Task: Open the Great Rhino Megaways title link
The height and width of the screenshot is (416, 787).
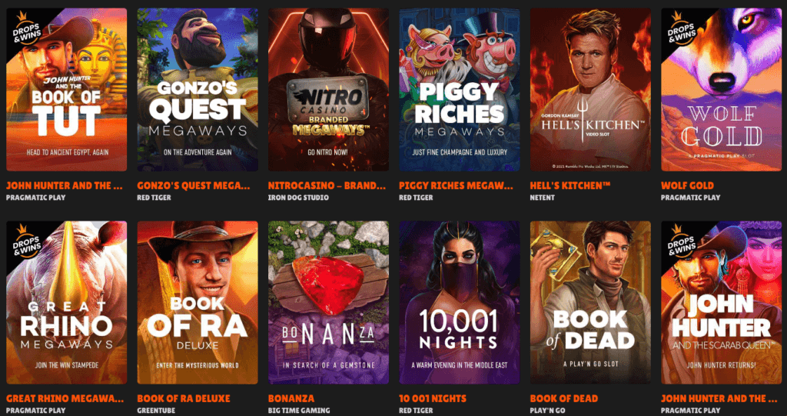Action: click(x=65, y=398)
